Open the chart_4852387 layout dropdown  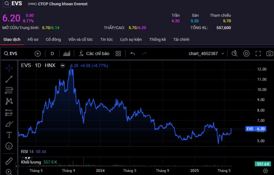coord(206,53)
